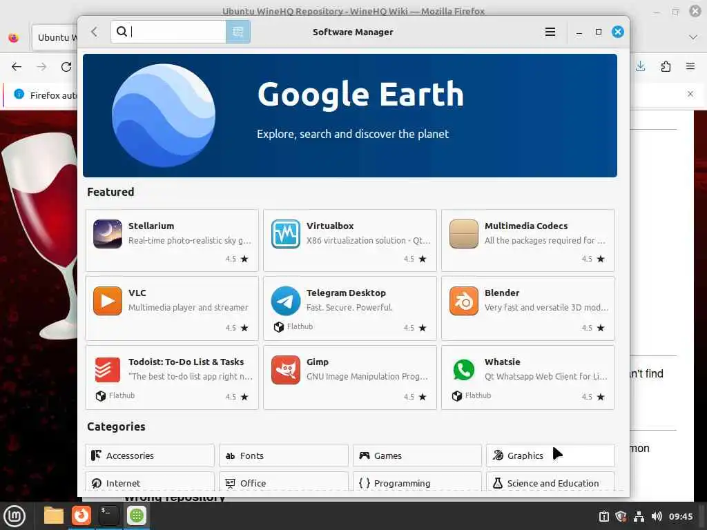Open the Firefox application menu
The image size is (707, 530).
point(690,67)
